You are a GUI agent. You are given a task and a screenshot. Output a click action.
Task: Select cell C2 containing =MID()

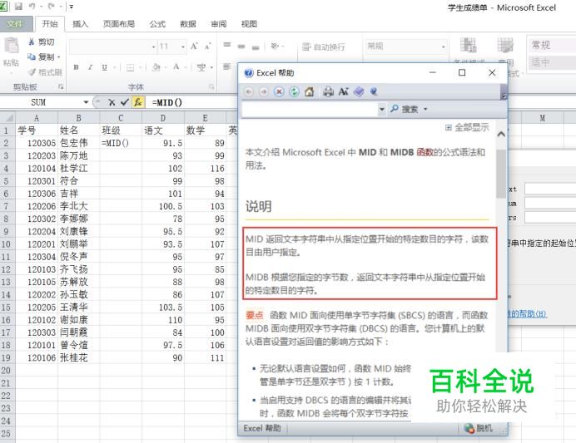[121, 143]
